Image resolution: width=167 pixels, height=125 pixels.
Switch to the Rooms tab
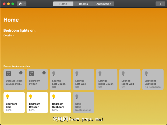tap(83, 4)
